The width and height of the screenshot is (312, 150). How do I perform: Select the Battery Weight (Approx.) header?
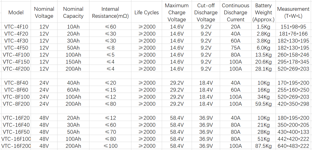(263, 13)
